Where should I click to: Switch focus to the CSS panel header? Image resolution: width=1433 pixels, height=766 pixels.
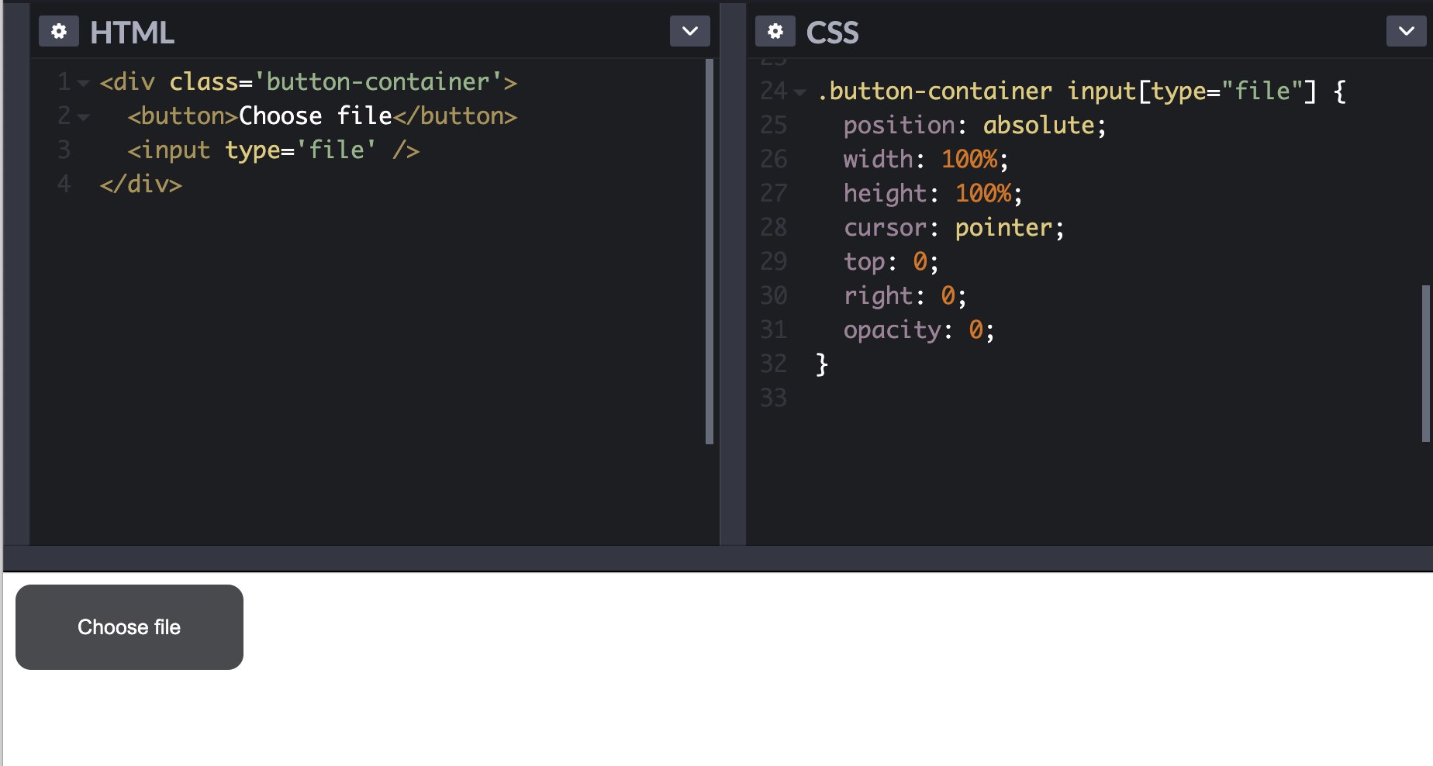click(x=832, y=33)
